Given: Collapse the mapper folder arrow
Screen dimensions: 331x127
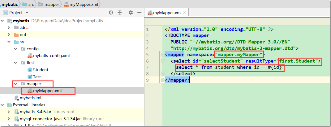Looking at the screenshot, I should click(15, 84).
